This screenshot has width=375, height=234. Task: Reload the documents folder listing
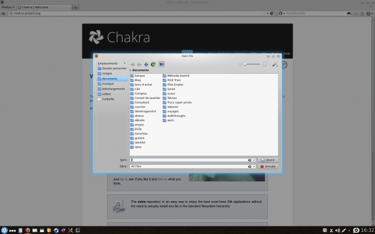[x=153, y=64]
